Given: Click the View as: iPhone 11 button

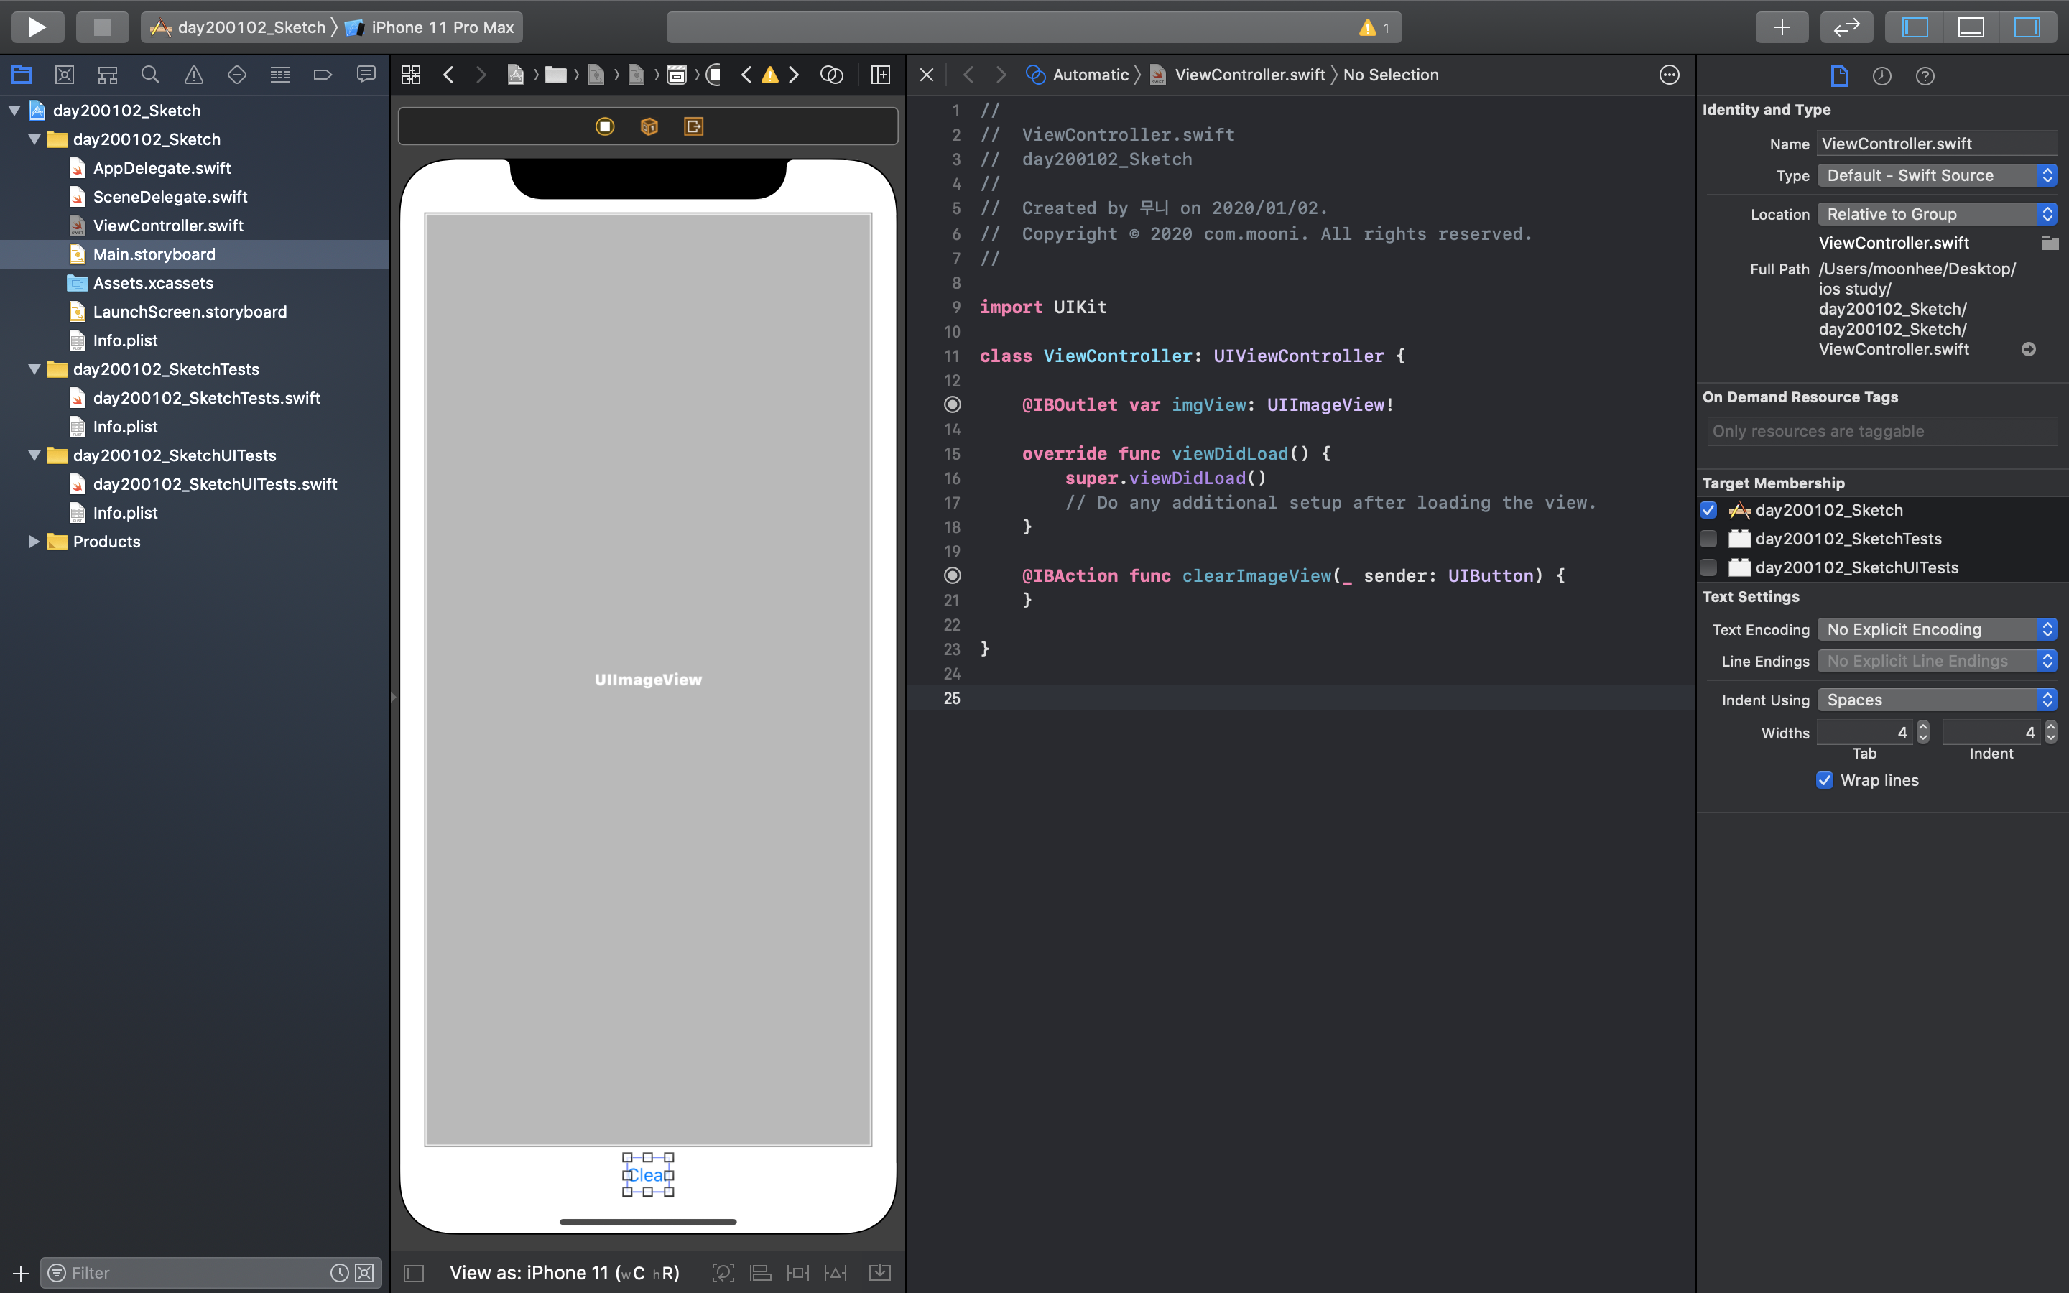Looking at the screenshot, I should 564,1272.
